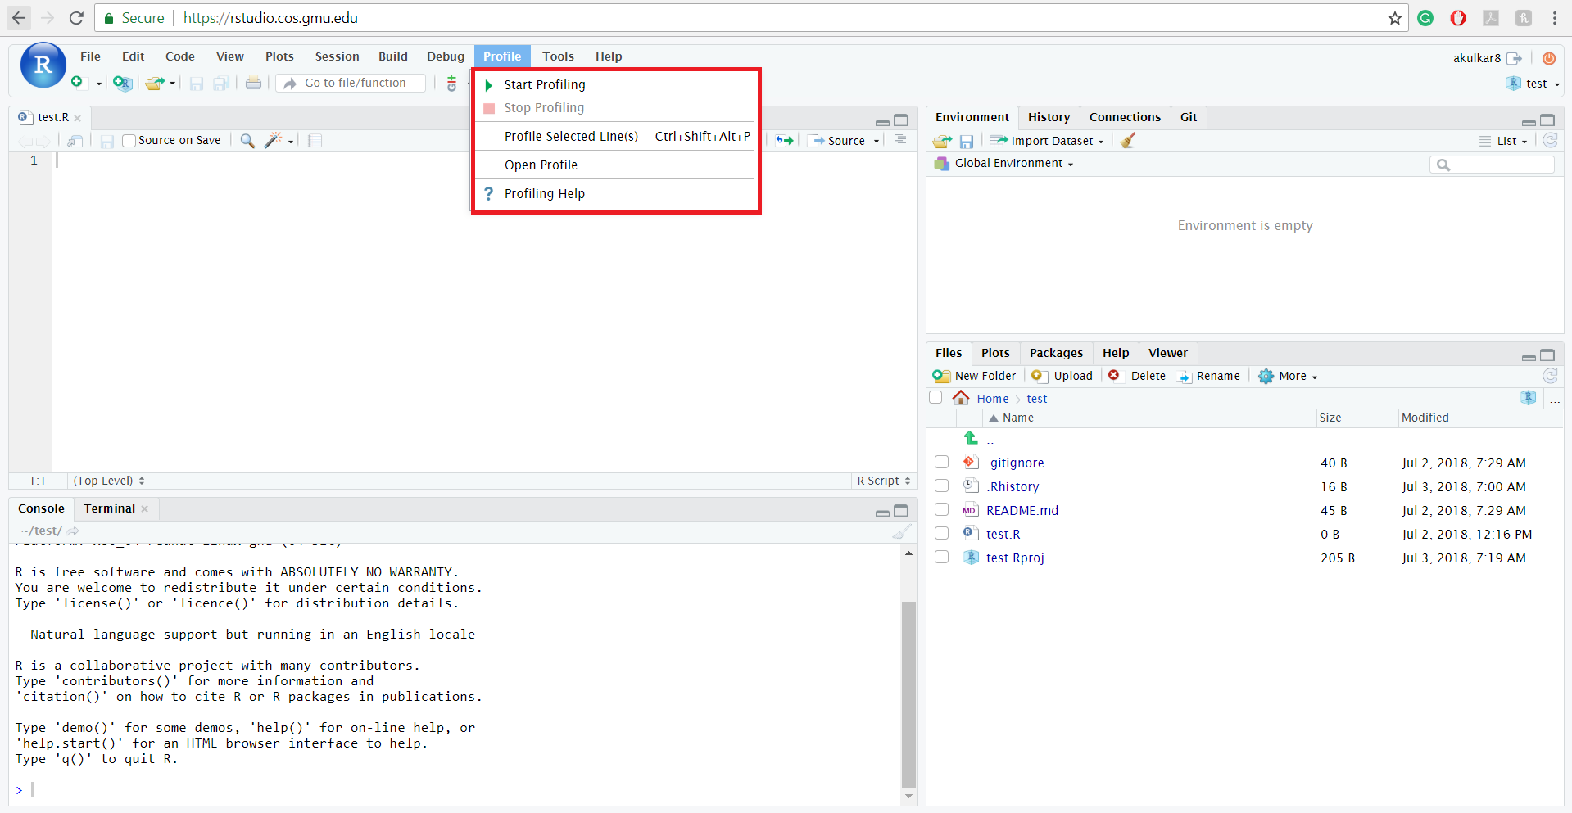Viewport: 1572px width, 813px height.
Task: Click the Upload button
Action: tap(1062, 376)
